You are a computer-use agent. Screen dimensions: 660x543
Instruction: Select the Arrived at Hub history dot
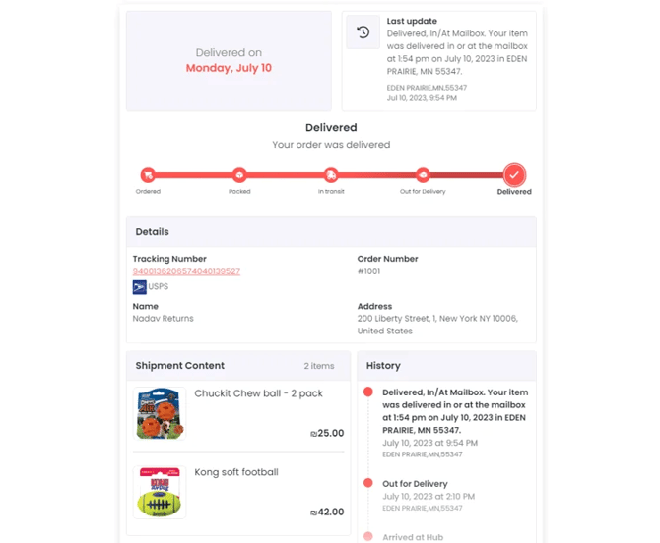[368, 536]
